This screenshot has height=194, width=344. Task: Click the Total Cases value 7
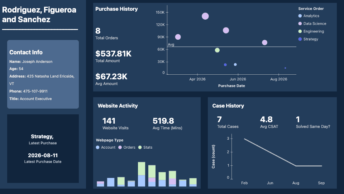(219, 119)
